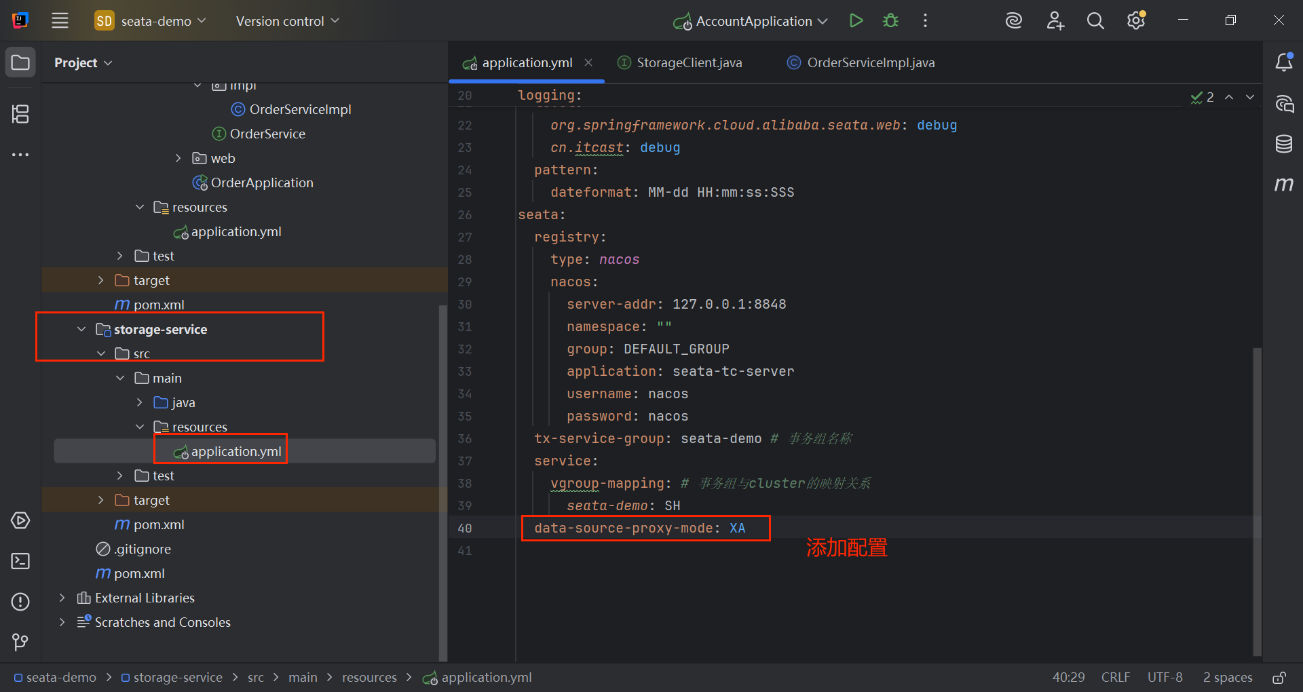Go to previous highlighted problem arrow
Image resolution: width=1303 pixels, height=692 pixels.
[x=1229, y=97]
